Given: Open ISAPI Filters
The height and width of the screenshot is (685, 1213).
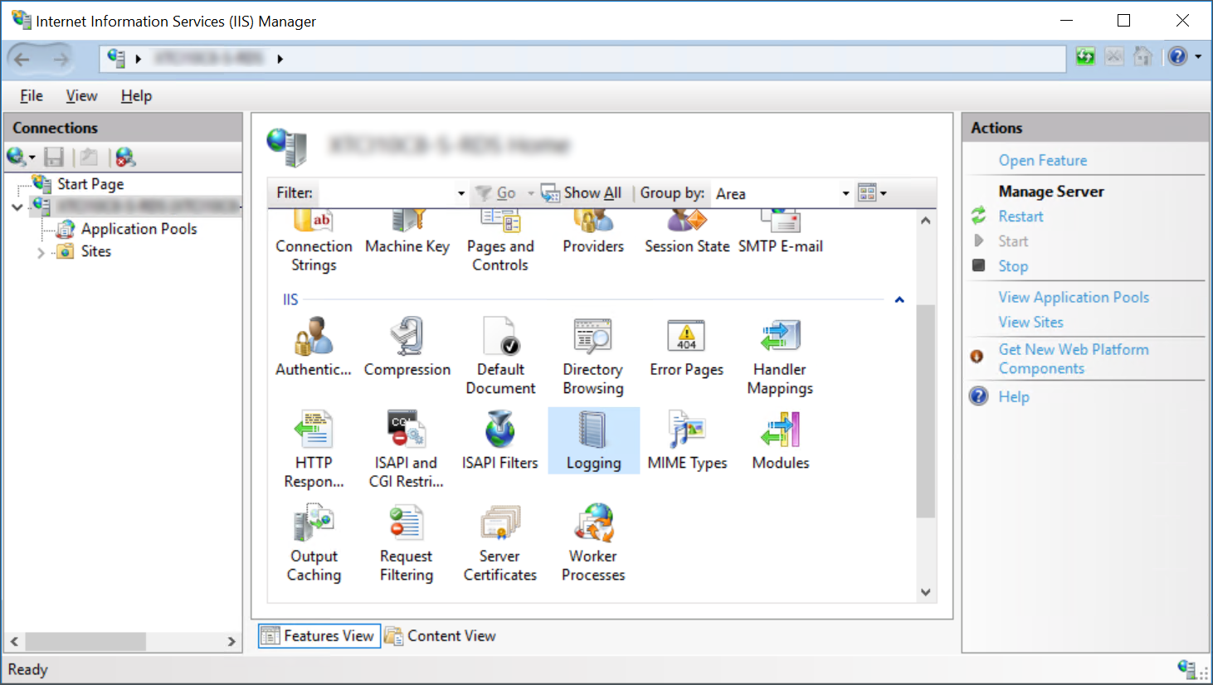Looking at the screenshot, I should pyautogui.click(x=499, y=440).
